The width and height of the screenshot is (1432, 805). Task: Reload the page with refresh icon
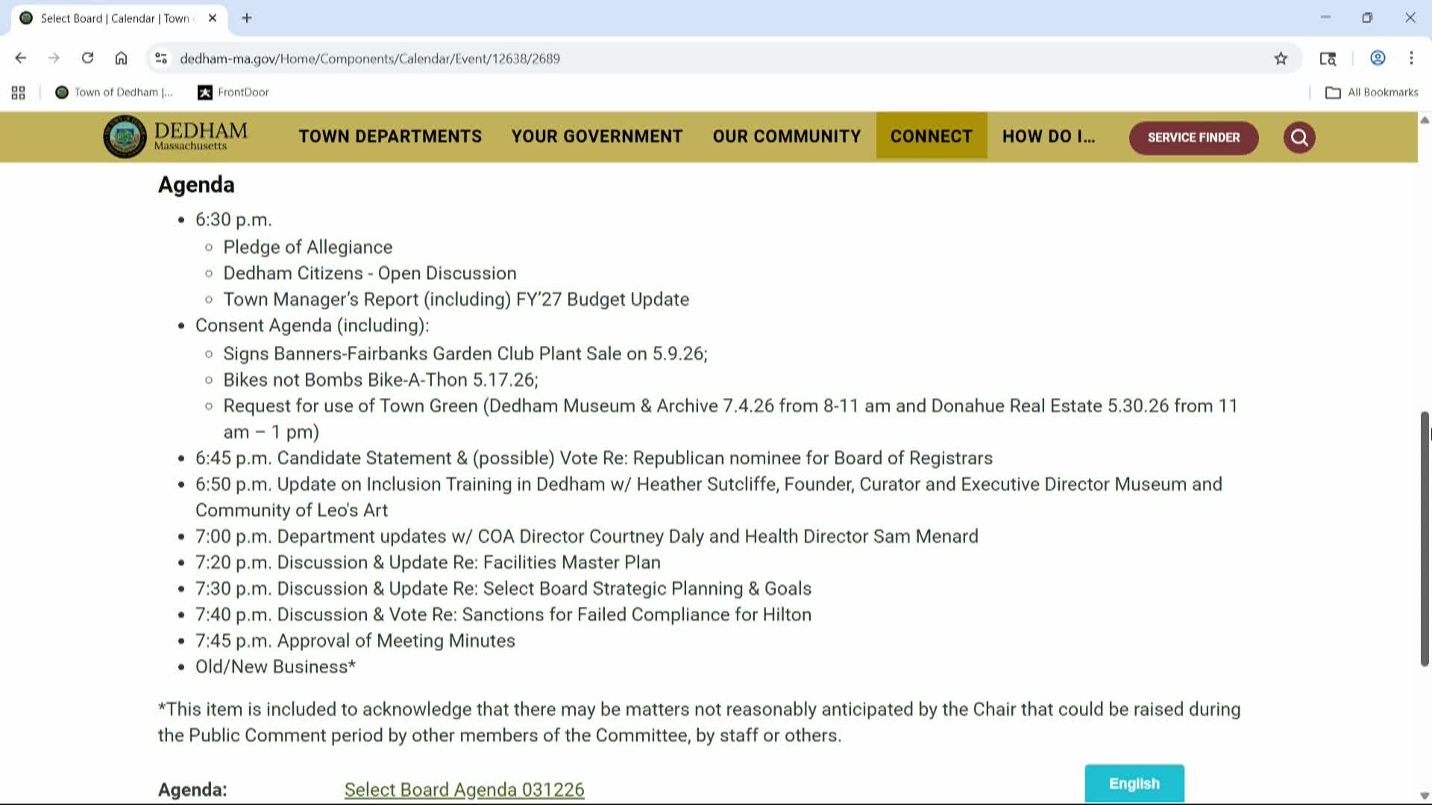click(87, 57)
